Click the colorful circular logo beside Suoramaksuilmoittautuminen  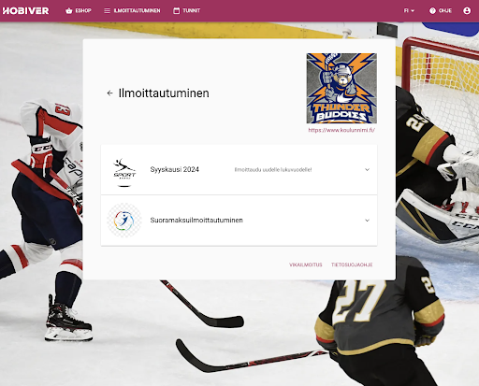coord(124,221)
